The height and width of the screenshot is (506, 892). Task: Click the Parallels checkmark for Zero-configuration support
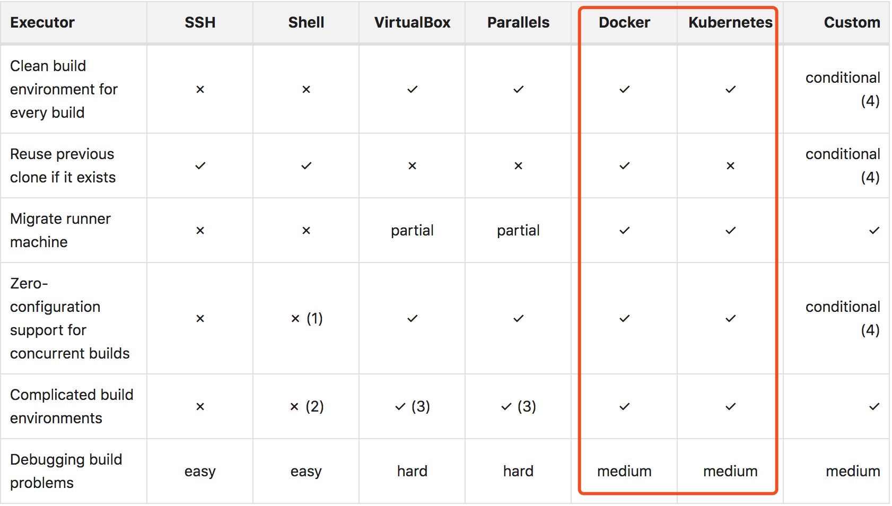point(518,319)
